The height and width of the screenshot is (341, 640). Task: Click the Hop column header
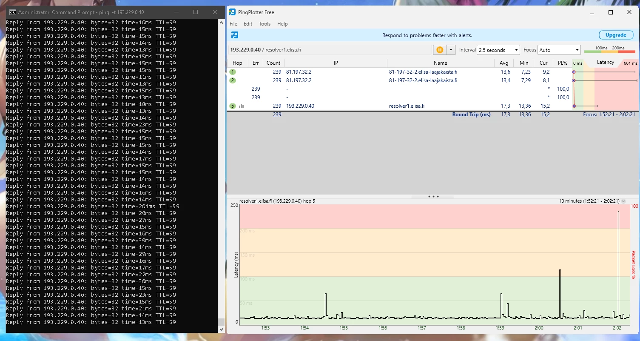[238, 63]
